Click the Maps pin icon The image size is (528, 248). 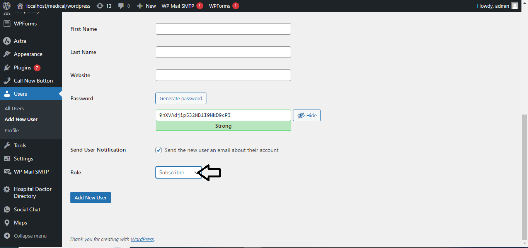pyautogui.click(x=7, y=223)
